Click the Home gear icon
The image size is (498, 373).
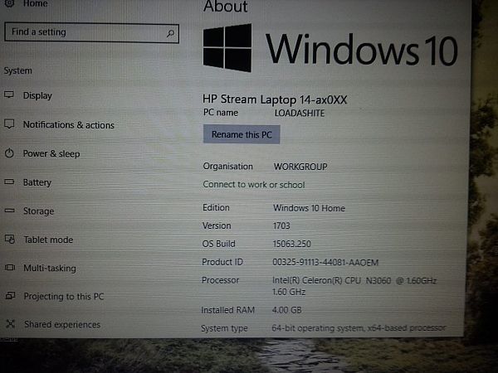(x=9, y=2)
